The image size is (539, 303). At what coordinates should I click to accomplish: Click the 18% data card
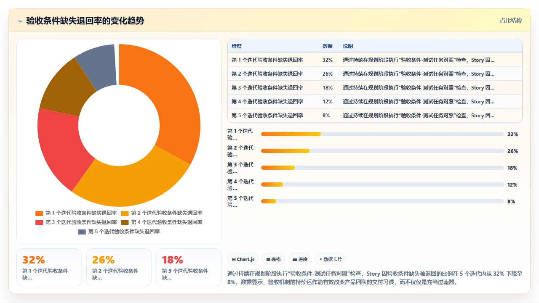coord(189,267)
